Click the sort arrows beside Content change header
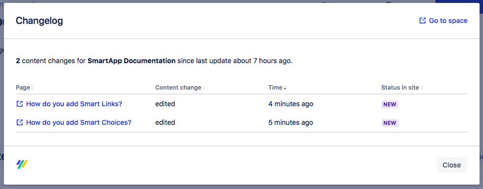483x189 pixels. pyautogui.click(x=203, y=88)
